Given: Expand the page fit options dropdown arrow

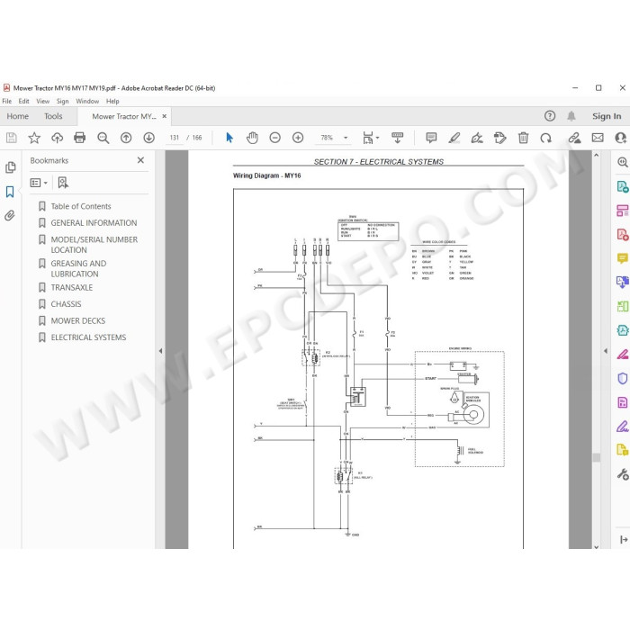Looking at the screenshot, I should pyautogui.click(x=378, y=138).
